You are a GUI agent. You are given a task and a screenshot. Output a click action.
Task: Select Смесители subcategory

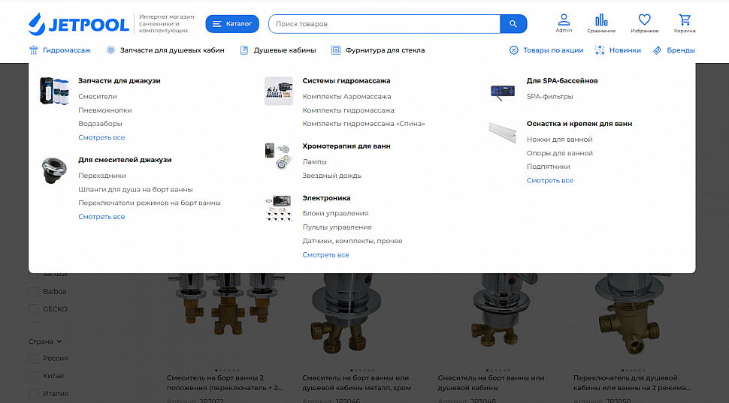point(98,97)
